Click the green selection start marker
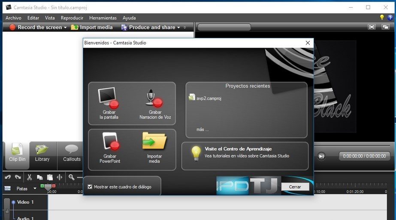Viewport: 396px width, 220px height. pos(42,186)
